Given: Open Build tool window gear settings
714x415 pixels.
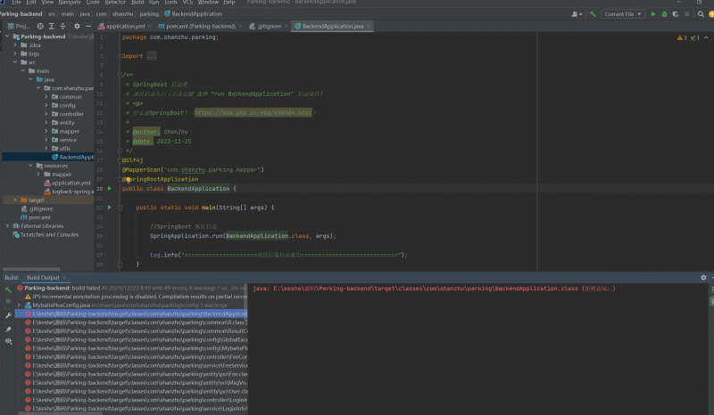Looking at the screenshot, I should pos(703,277).
